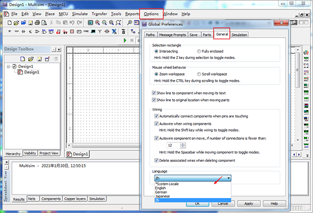Click the Undo arrow icon
Viewport: 313px width, 213px height.
[73, 23]
